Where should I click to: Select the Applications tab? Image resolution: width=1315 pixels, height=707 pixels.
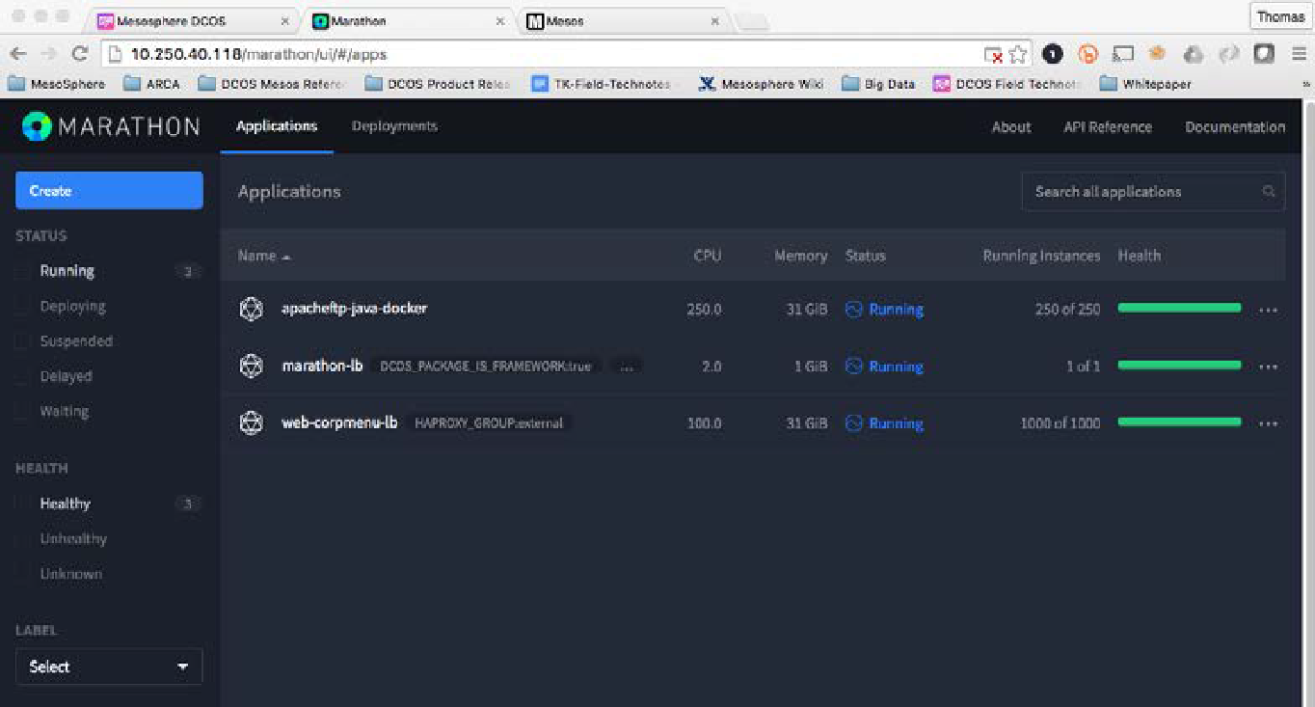click(x=277, y=126)
